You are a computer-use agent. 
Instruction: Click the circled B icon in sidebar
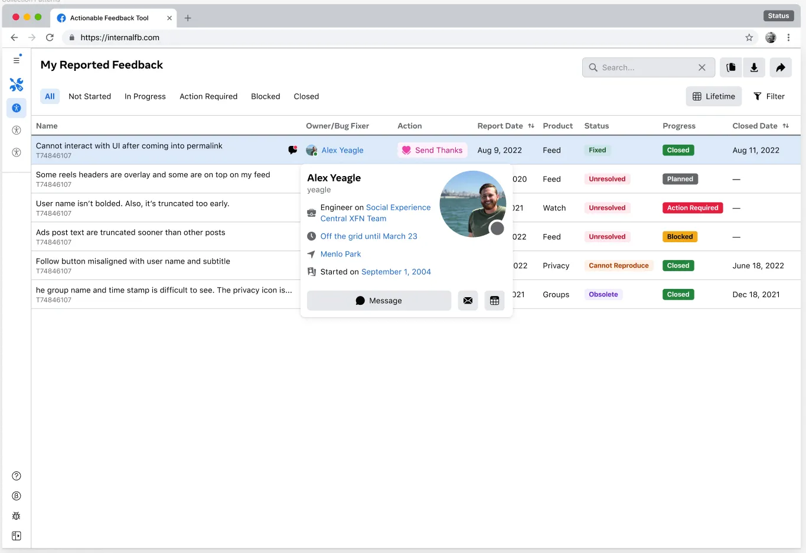[17, 496]
